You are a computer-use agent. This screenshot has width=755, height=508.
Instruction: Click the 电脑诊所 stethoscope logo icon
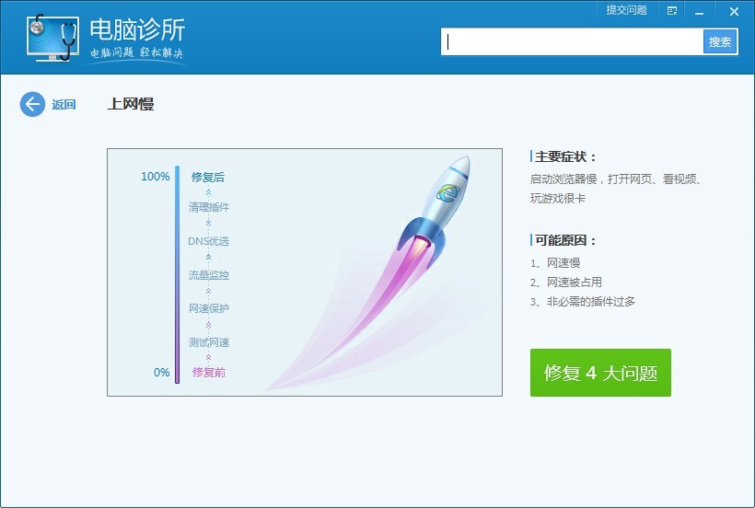(53, 38)
